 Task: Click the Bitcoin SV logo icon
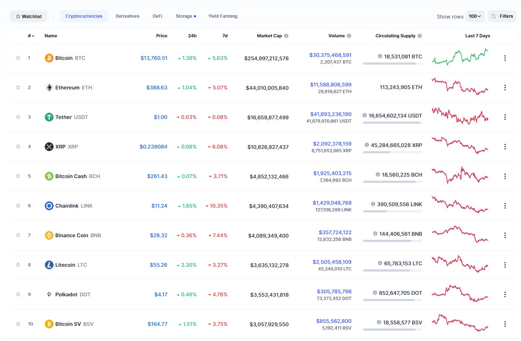tap(49, 324)
